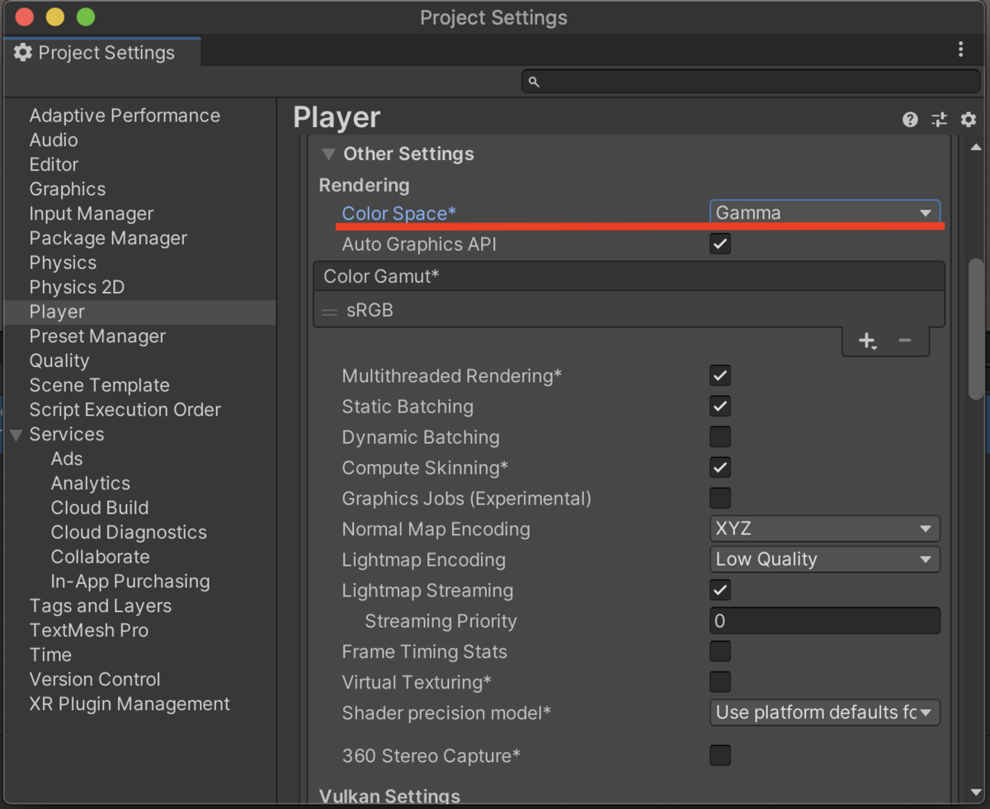Open Quality settings category
This screenshot has width=990, height=809.
59,361
